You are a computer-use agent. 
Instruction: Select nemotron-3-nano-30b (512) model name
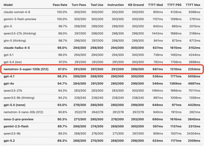[23, 112]
